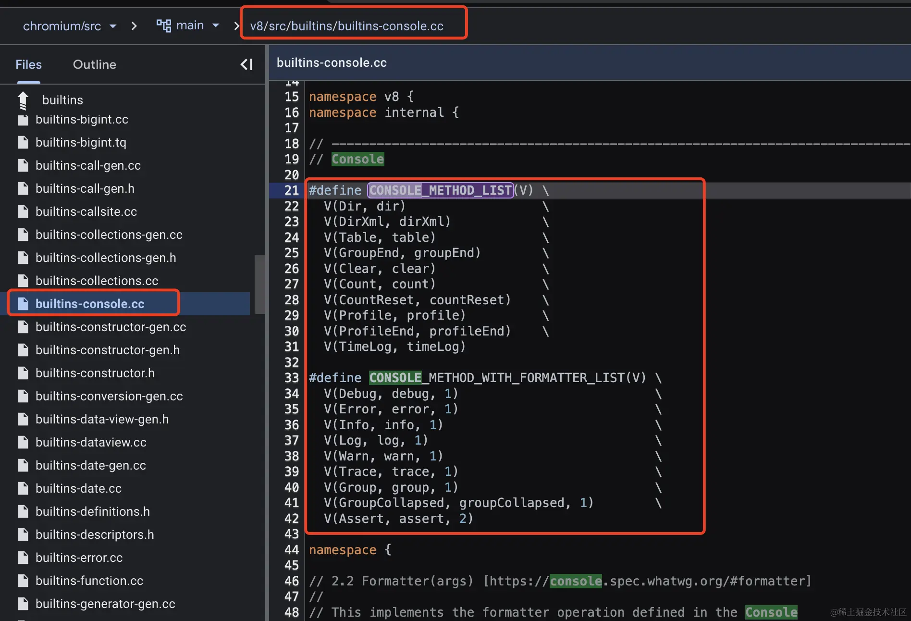This screenshot has width=911, height=621.
Task: Click the branch icon next to main
Action: pos(163,25)
